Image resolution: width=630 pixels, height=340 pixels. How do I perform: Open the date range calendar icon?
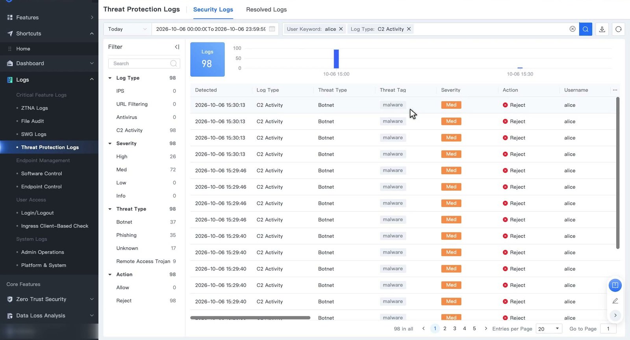point(272,29)
